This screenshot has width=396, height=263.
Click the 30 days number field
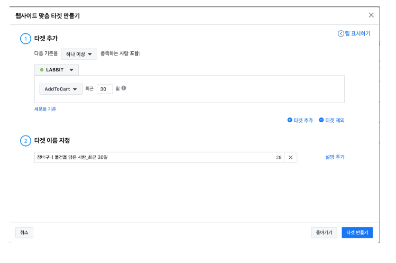click(104, 89)
